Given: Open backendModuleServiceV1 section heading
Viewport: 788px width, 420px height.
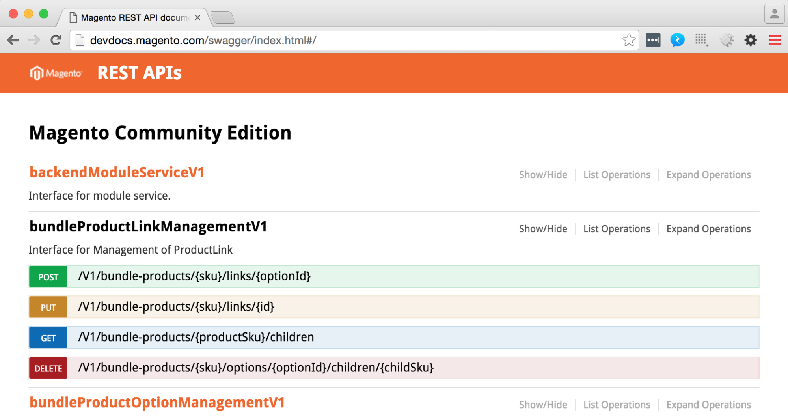Looking at the screenshot, I should [x=117, y=172].
